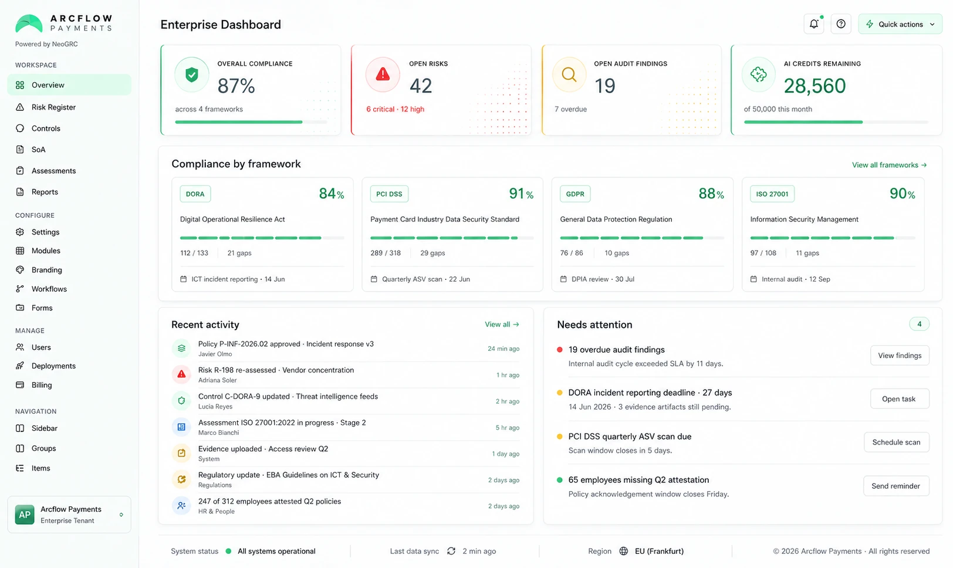Click the Region globe icon

(x=624, y=551)
